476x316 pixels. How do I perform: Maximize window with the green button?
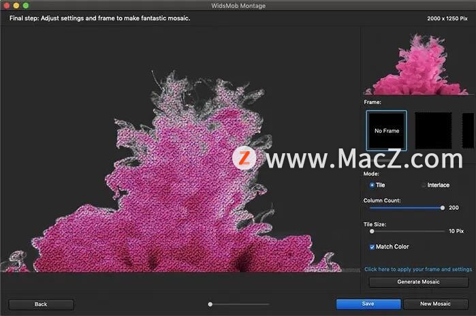click(x=26, y=5)
